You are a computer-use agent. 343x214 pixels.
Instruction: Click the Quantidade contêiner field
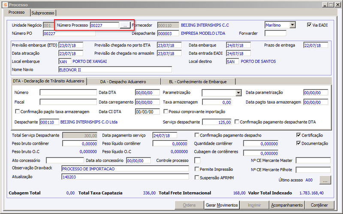point(261,143)
